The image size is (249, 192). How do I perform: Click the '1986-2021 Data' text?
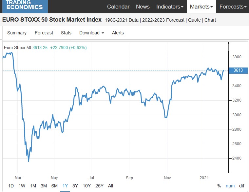point(122,20)
